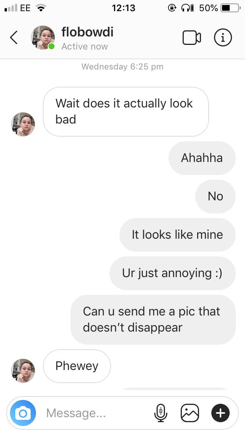Open the blue camera button
The width and height of the screenshot is (245, 436).
(x=23, y=413)
